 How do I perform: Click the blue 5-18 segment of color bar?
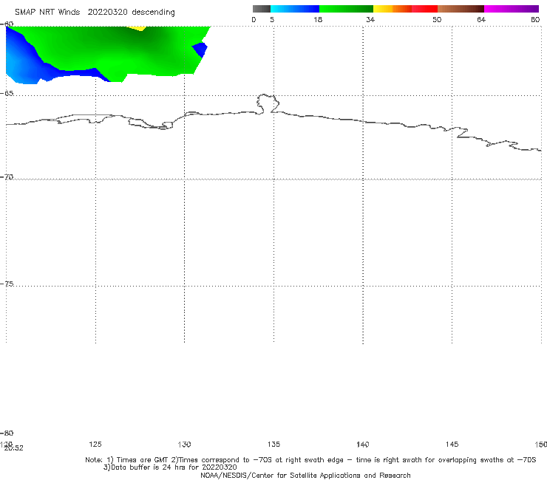tap(295, 9)
